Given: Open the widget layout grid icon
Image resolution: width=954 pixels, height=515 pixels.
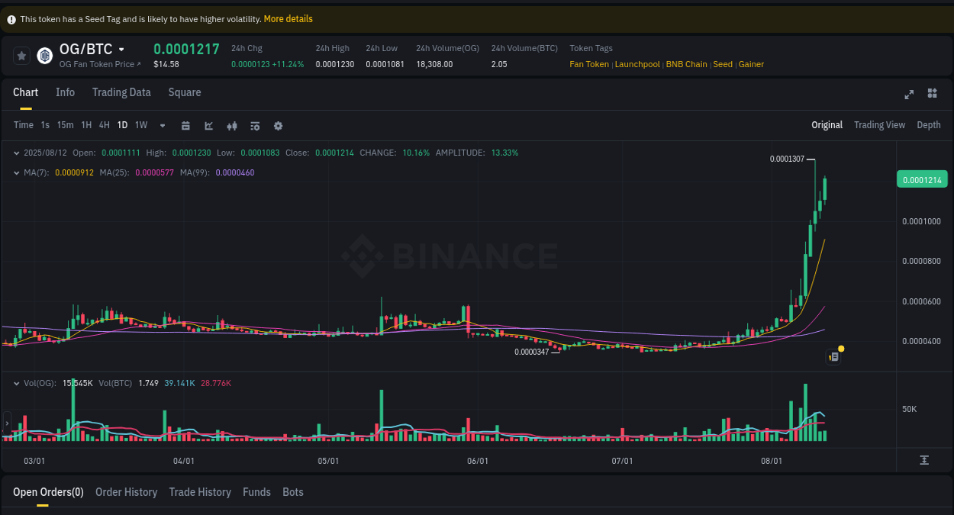Looking at the screenshot, I should (932, 95).
